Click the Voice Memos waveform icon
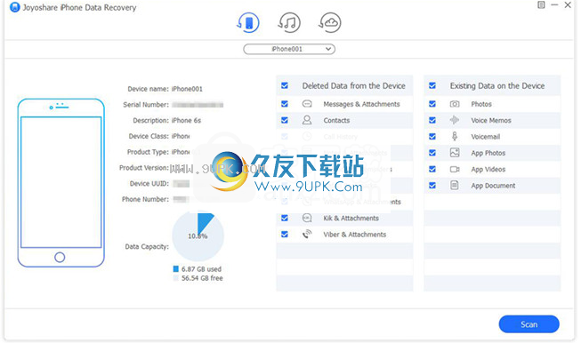The width and height of the screenshot is (581, 343). coord(455,120)
